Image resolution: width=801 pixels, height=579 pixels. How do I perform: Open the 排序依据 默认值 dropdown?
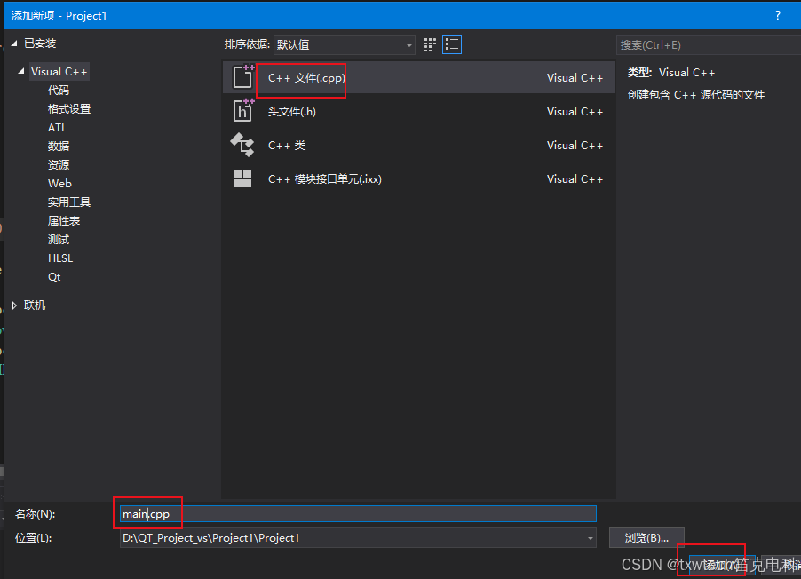click(x=345, y=45)
